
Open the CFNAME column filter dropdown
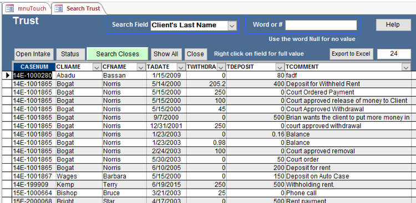[x=141, y=67]
